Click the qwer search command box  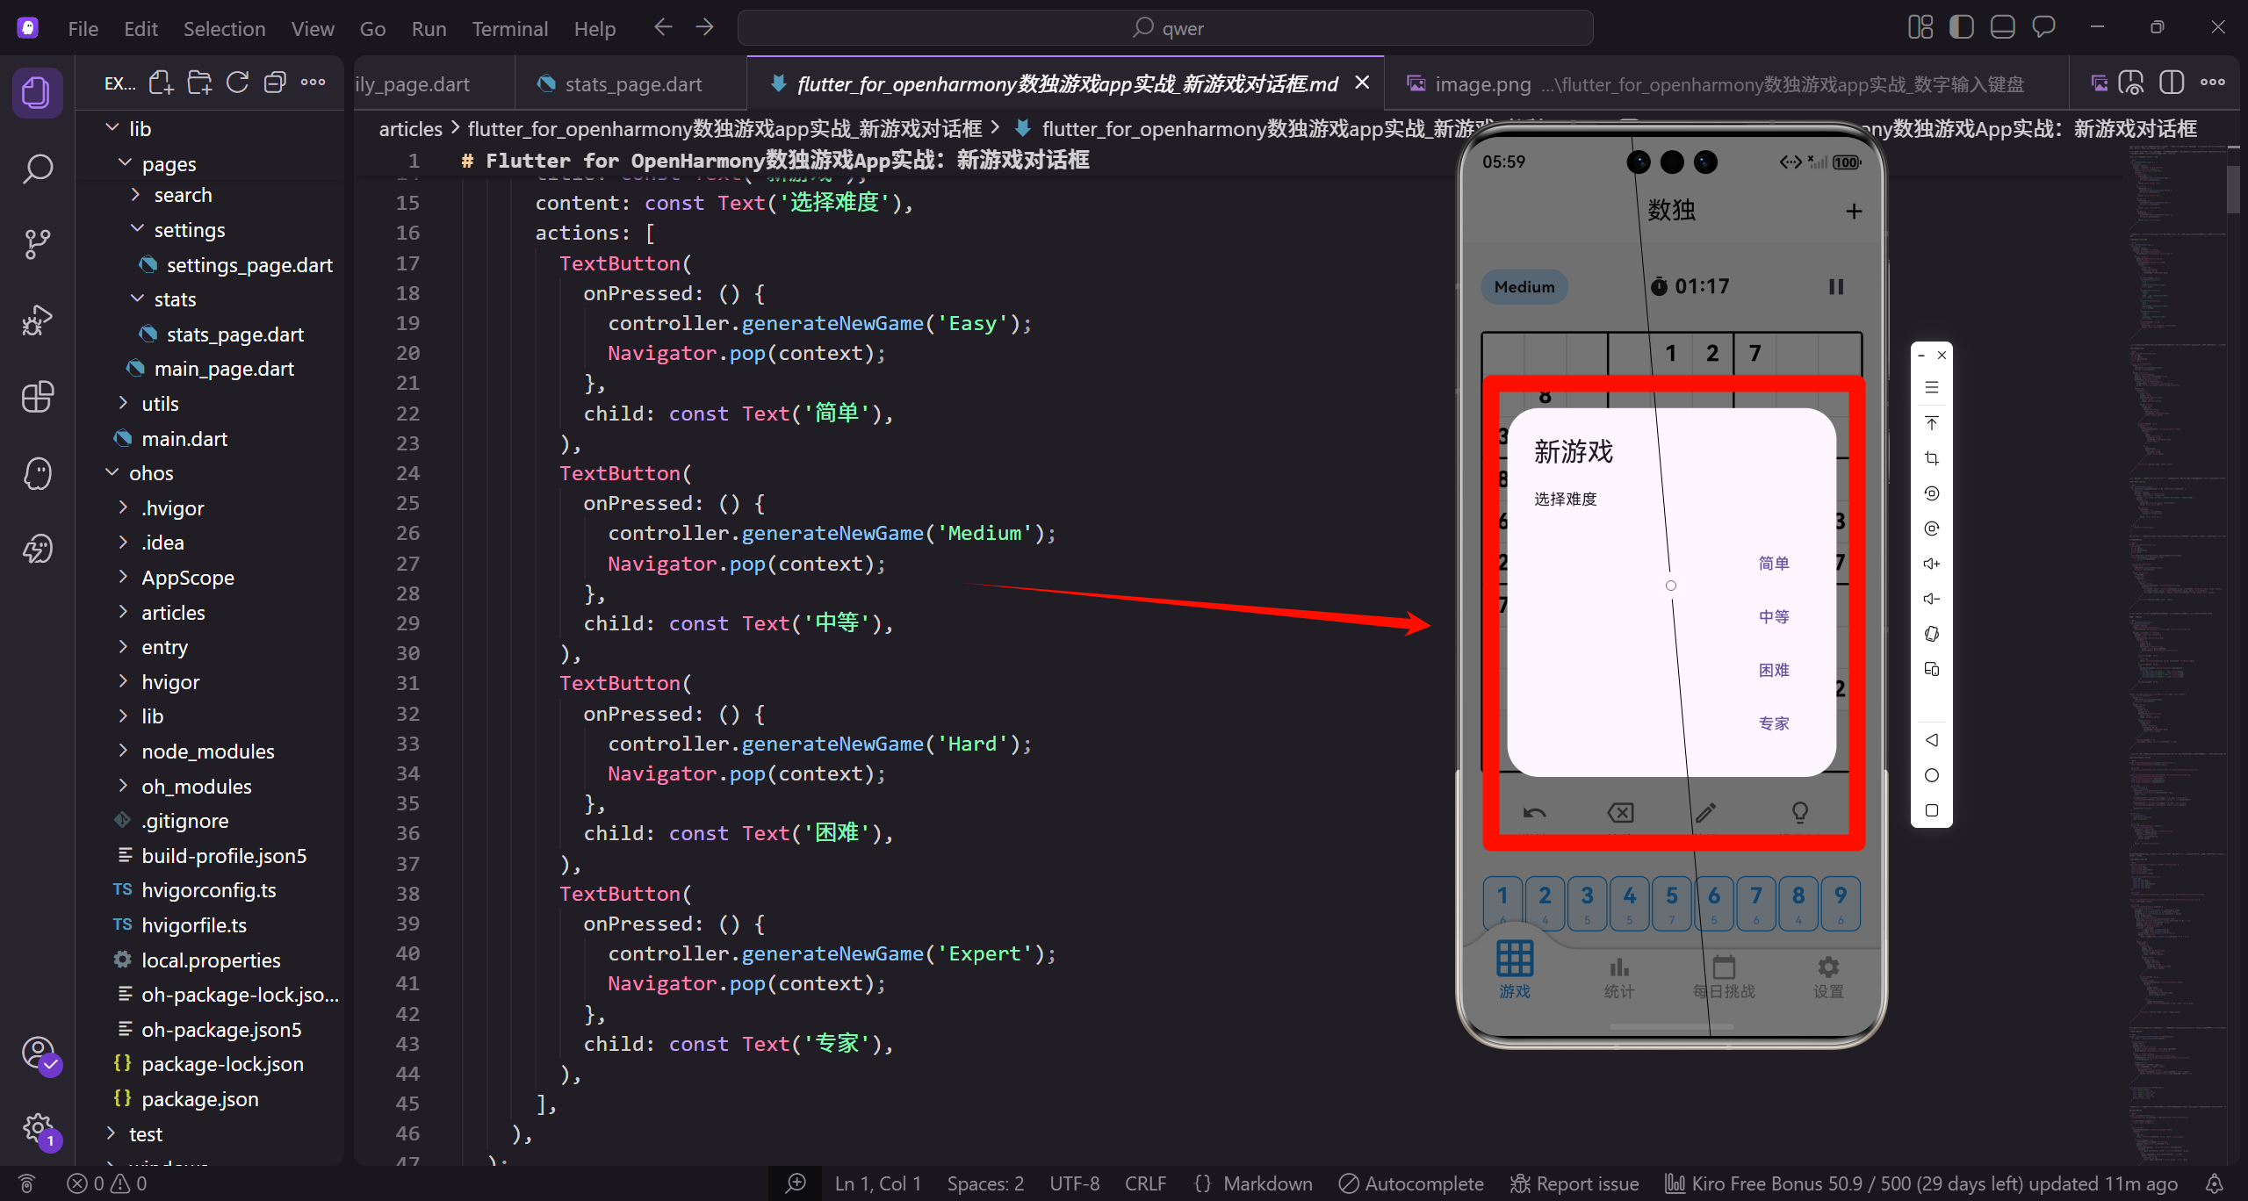tap(1165, 28)
